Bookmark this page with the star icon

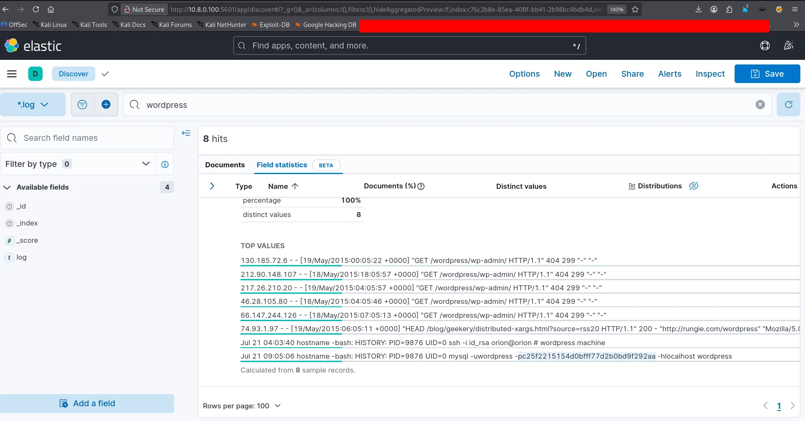click(x=635, y=9)
